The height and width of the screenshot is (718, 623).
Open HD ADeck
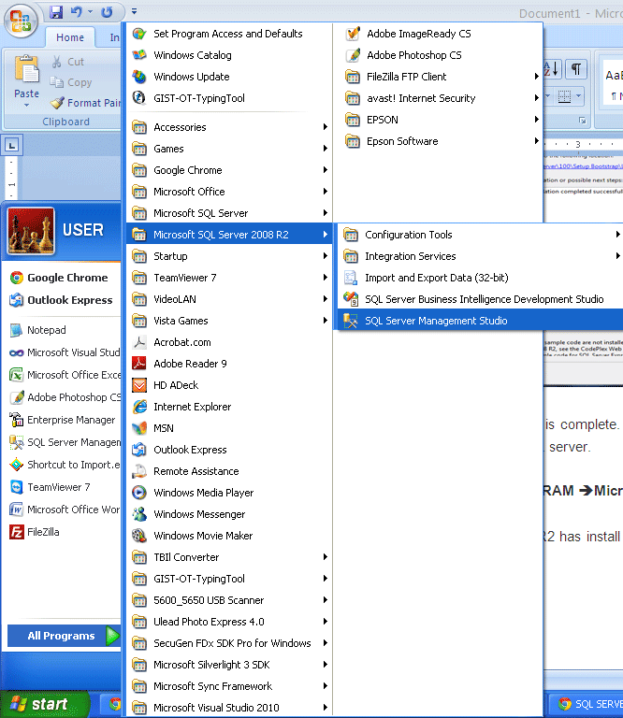pyautogui.click(x=228, y=385)
